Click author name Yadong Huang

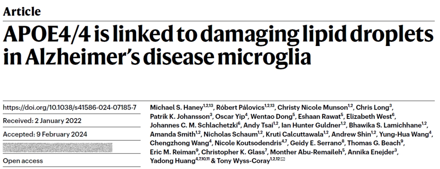pos(172,161)
